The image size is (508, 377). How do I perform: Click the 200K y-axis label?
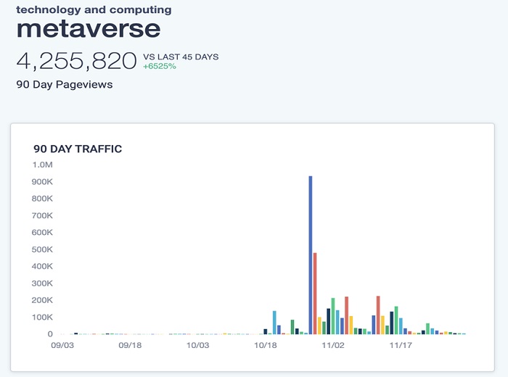[x=42, y=300]
